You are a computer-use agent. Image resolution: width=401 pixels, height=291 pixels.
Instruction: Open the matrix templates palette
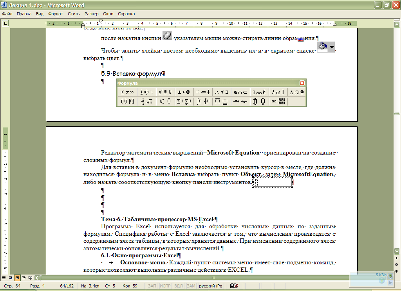[x=278, y=102]
